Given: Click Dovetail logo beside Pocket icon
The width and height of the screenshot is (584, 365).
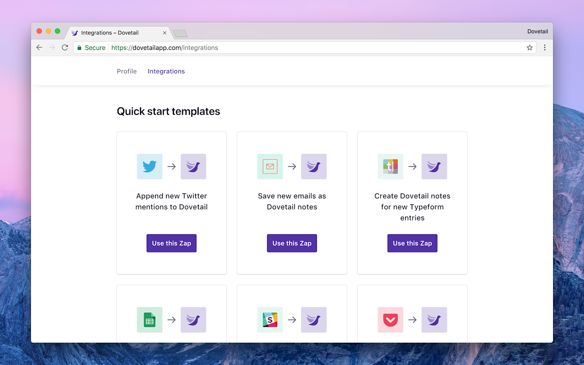Looking at the screenshot, I should pos(434,320).
